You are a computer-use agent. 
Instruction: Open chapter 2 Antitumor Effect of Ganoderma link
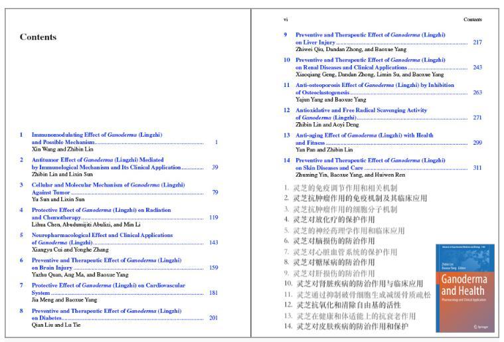[x=106, y=163]
